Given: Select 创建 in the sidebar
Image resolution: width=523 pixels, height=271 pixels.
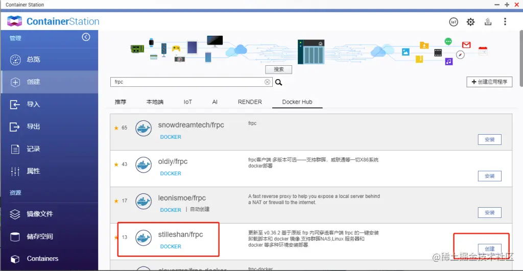Looking at the screenshot, I should [x=50, y=82].
